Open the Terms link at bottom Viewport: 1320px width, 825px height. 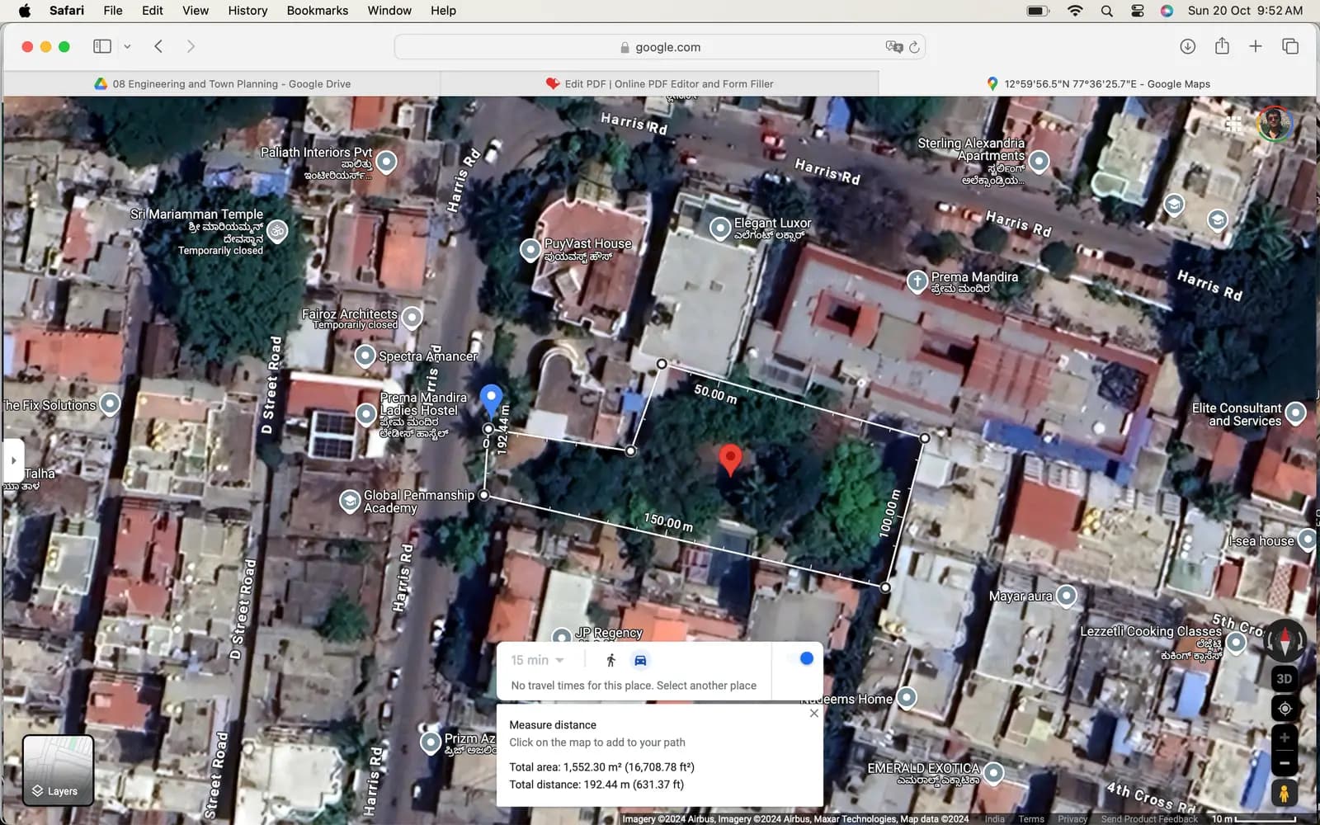pos(1031,819)
